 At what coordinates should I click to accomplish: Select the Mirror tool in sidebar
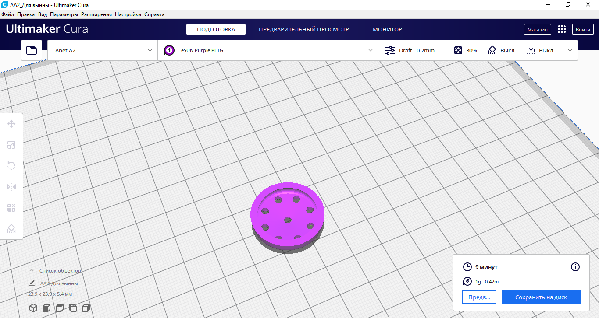point(11,187)
